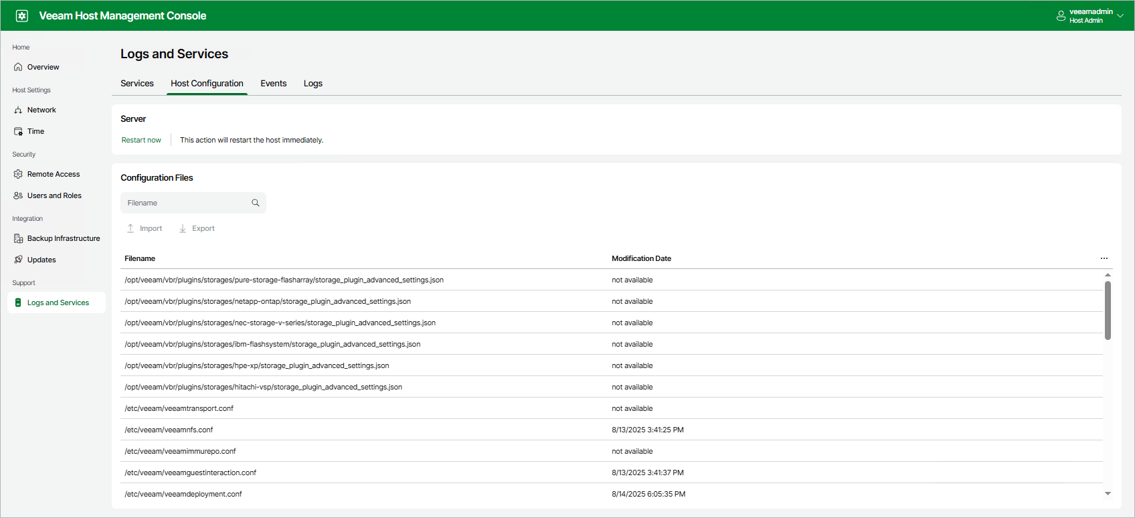The width and height of the screenshot is (1135, 518).
Task: Click the date 8/14/2025 6:05:35 PM
Action: pyautogui.click(x=648, y=494)
